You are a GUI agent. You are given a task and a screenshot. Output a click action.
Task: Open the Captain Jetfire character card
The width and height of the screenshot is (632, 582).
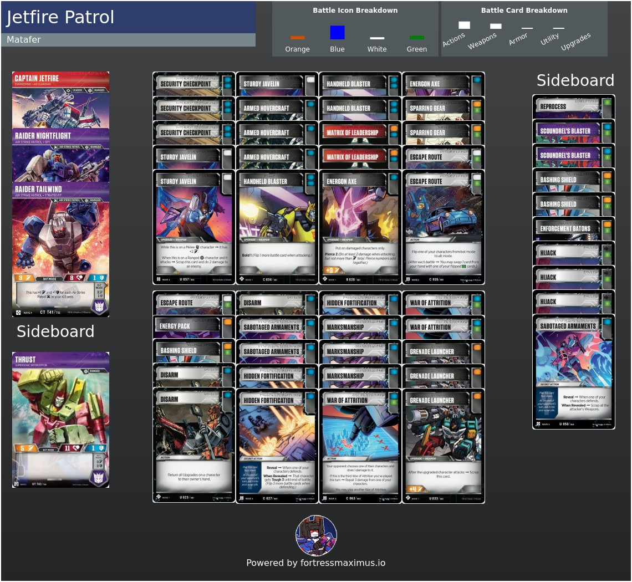click(60, 100)
